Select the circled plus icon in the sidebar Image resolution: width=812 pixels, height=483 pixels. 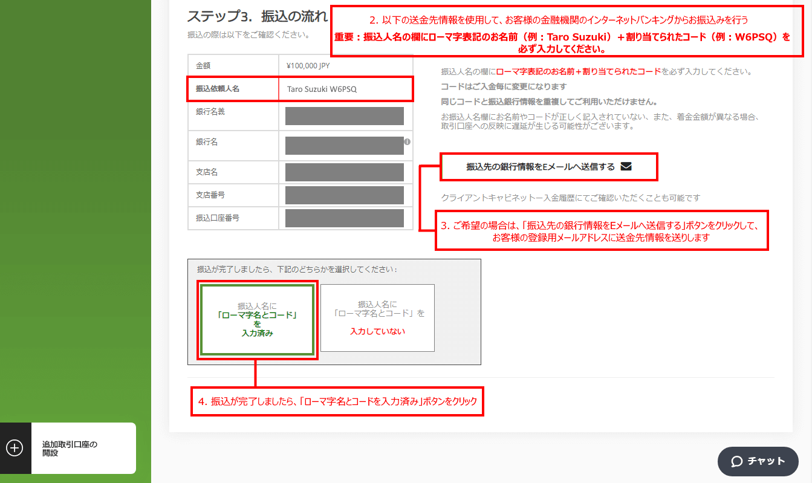click(x=13, y=448)
